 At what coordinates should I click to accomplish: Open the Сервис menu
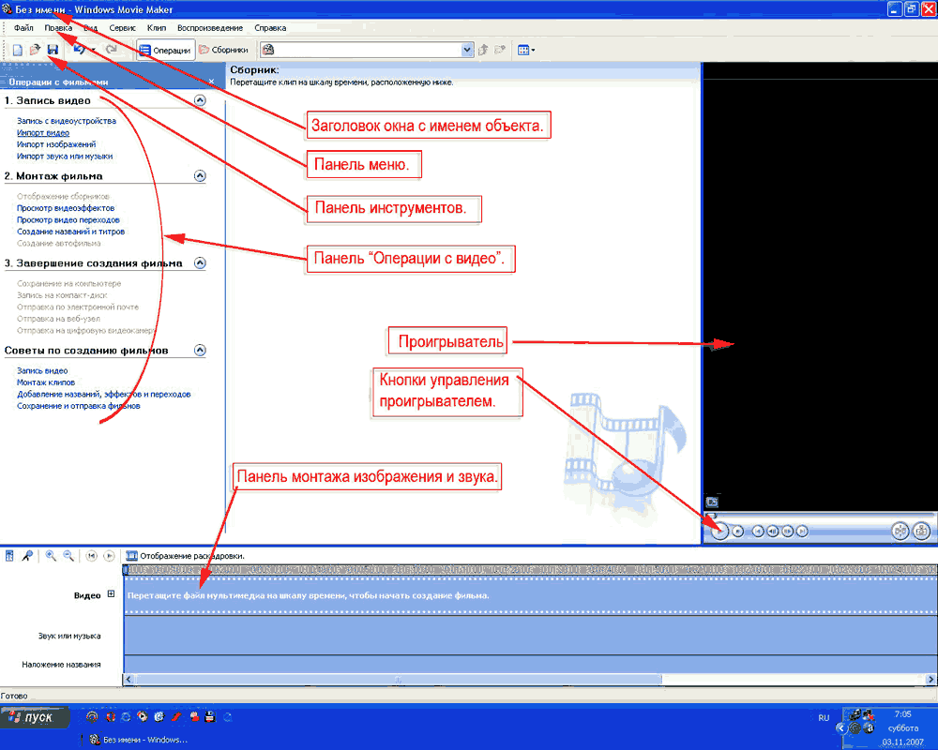[123, 28]
